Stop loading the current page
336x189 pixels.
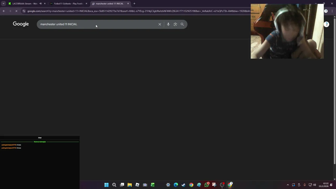click(x=16, y=11)
